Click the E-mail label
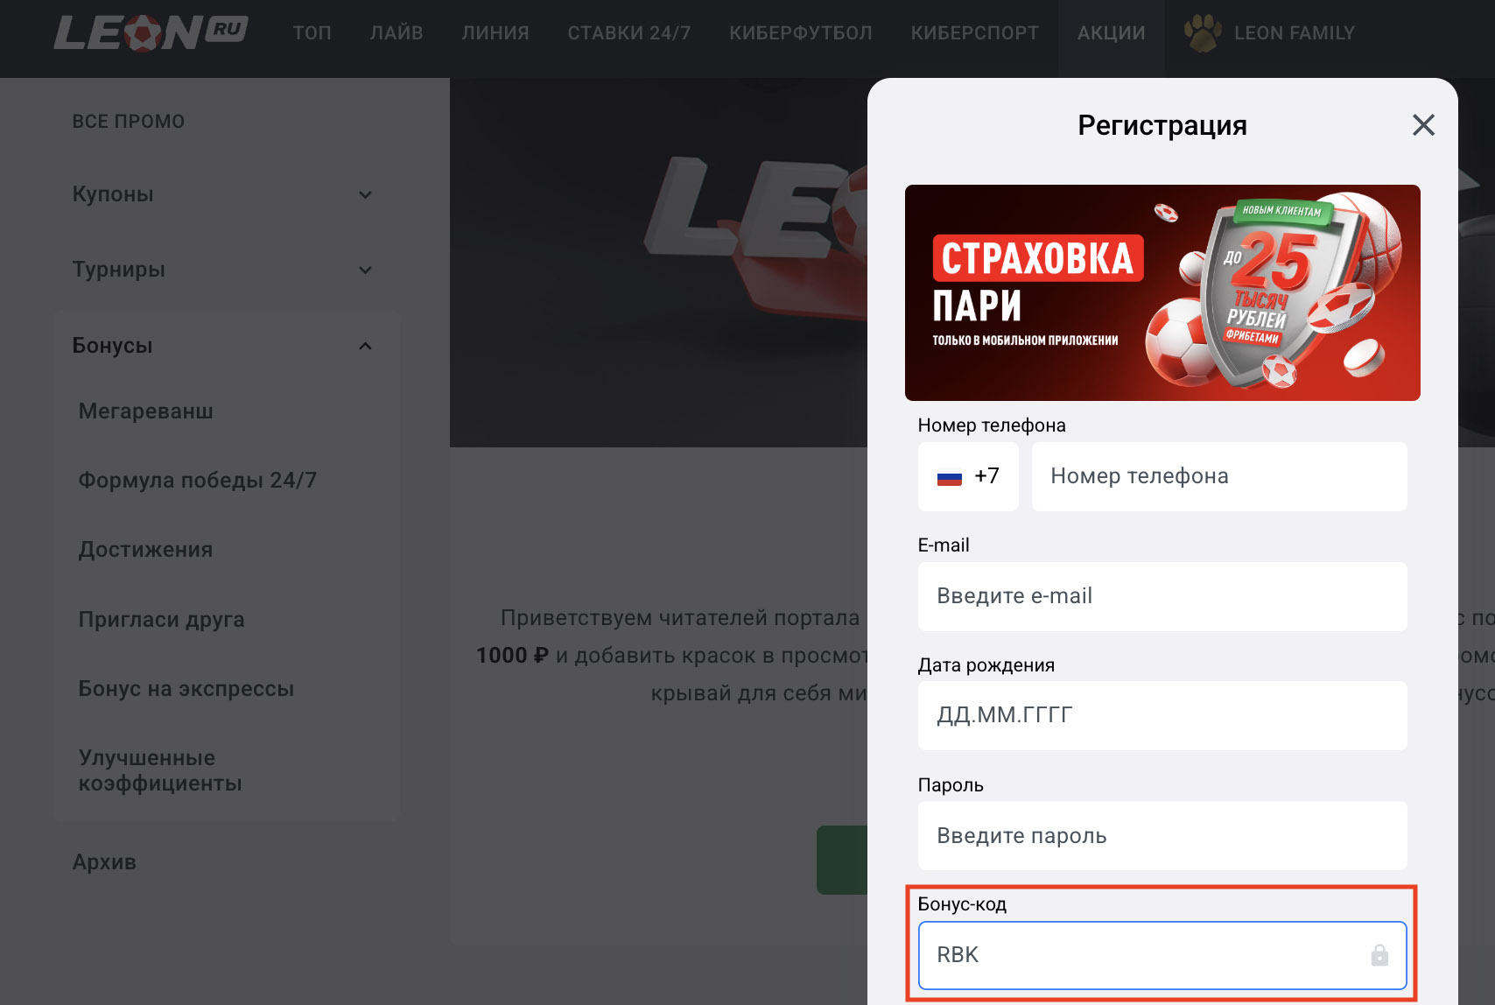 944,545
